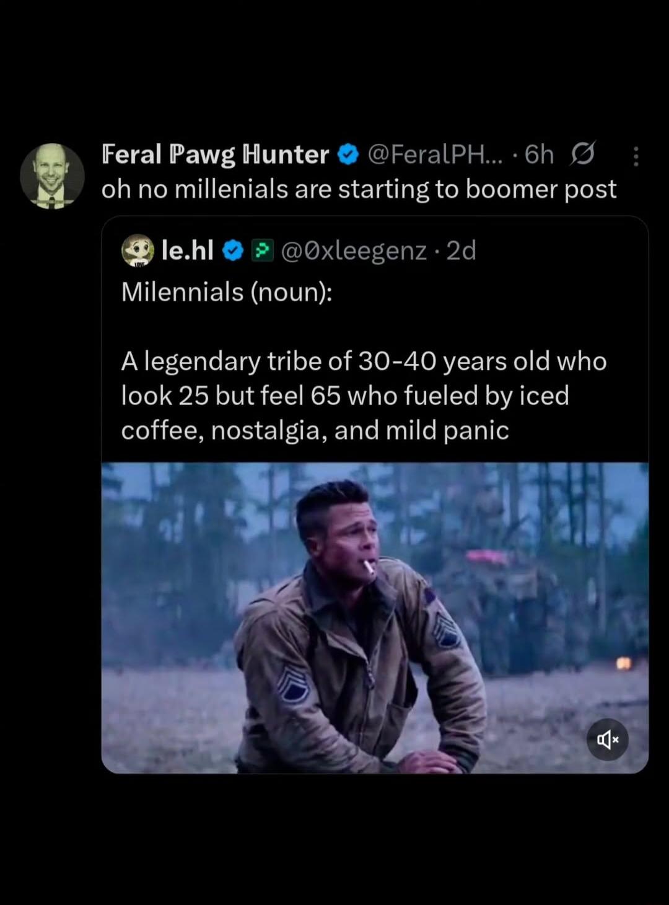Viewport: 669px width, 905px height.
Task: Open more actions for Feral Pawg Hunter's post
Action: [637, 154]
